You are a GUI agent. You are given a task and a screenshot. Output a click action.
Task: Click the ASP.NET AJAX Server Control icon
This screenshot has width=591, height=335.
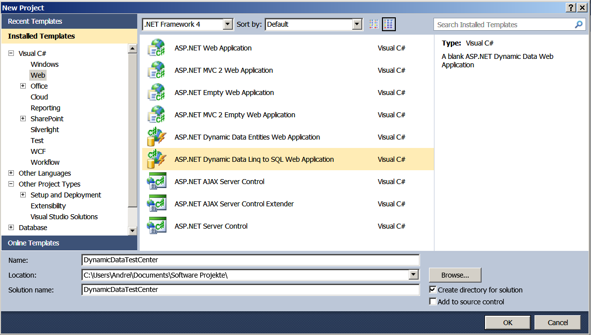tap(157, 181)
